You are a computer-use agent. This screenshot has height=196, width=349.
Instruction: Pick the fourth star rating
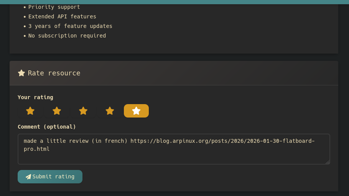(110, 111)
